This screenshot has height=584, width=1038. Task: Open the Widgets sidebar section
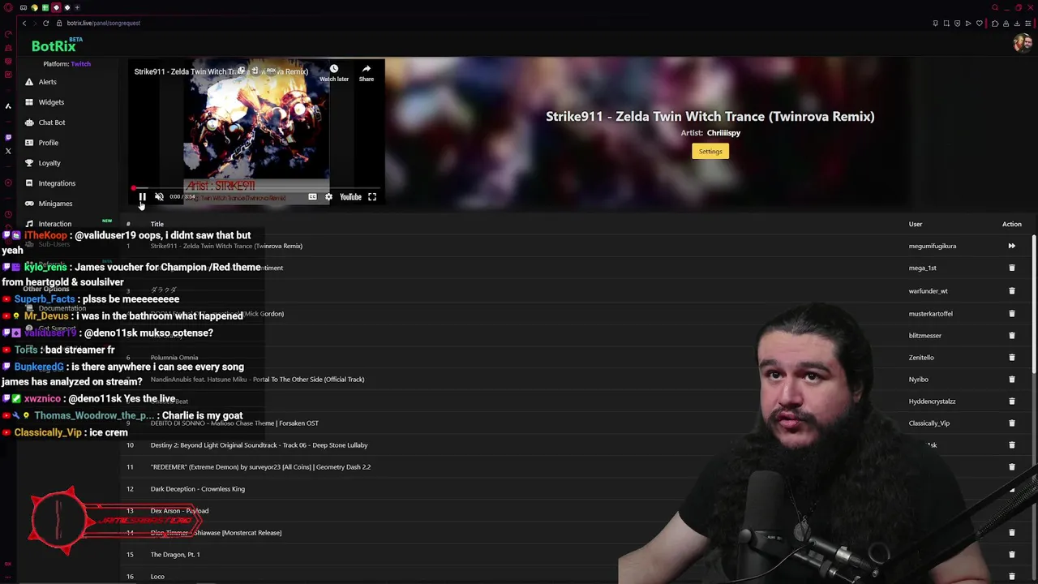pyautogui.click(x=51, y=102)
